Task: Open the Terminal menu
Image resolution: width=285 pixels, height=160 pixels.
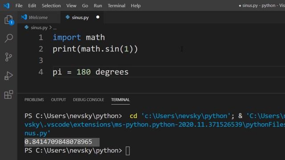Action: [x=116, y=6]
